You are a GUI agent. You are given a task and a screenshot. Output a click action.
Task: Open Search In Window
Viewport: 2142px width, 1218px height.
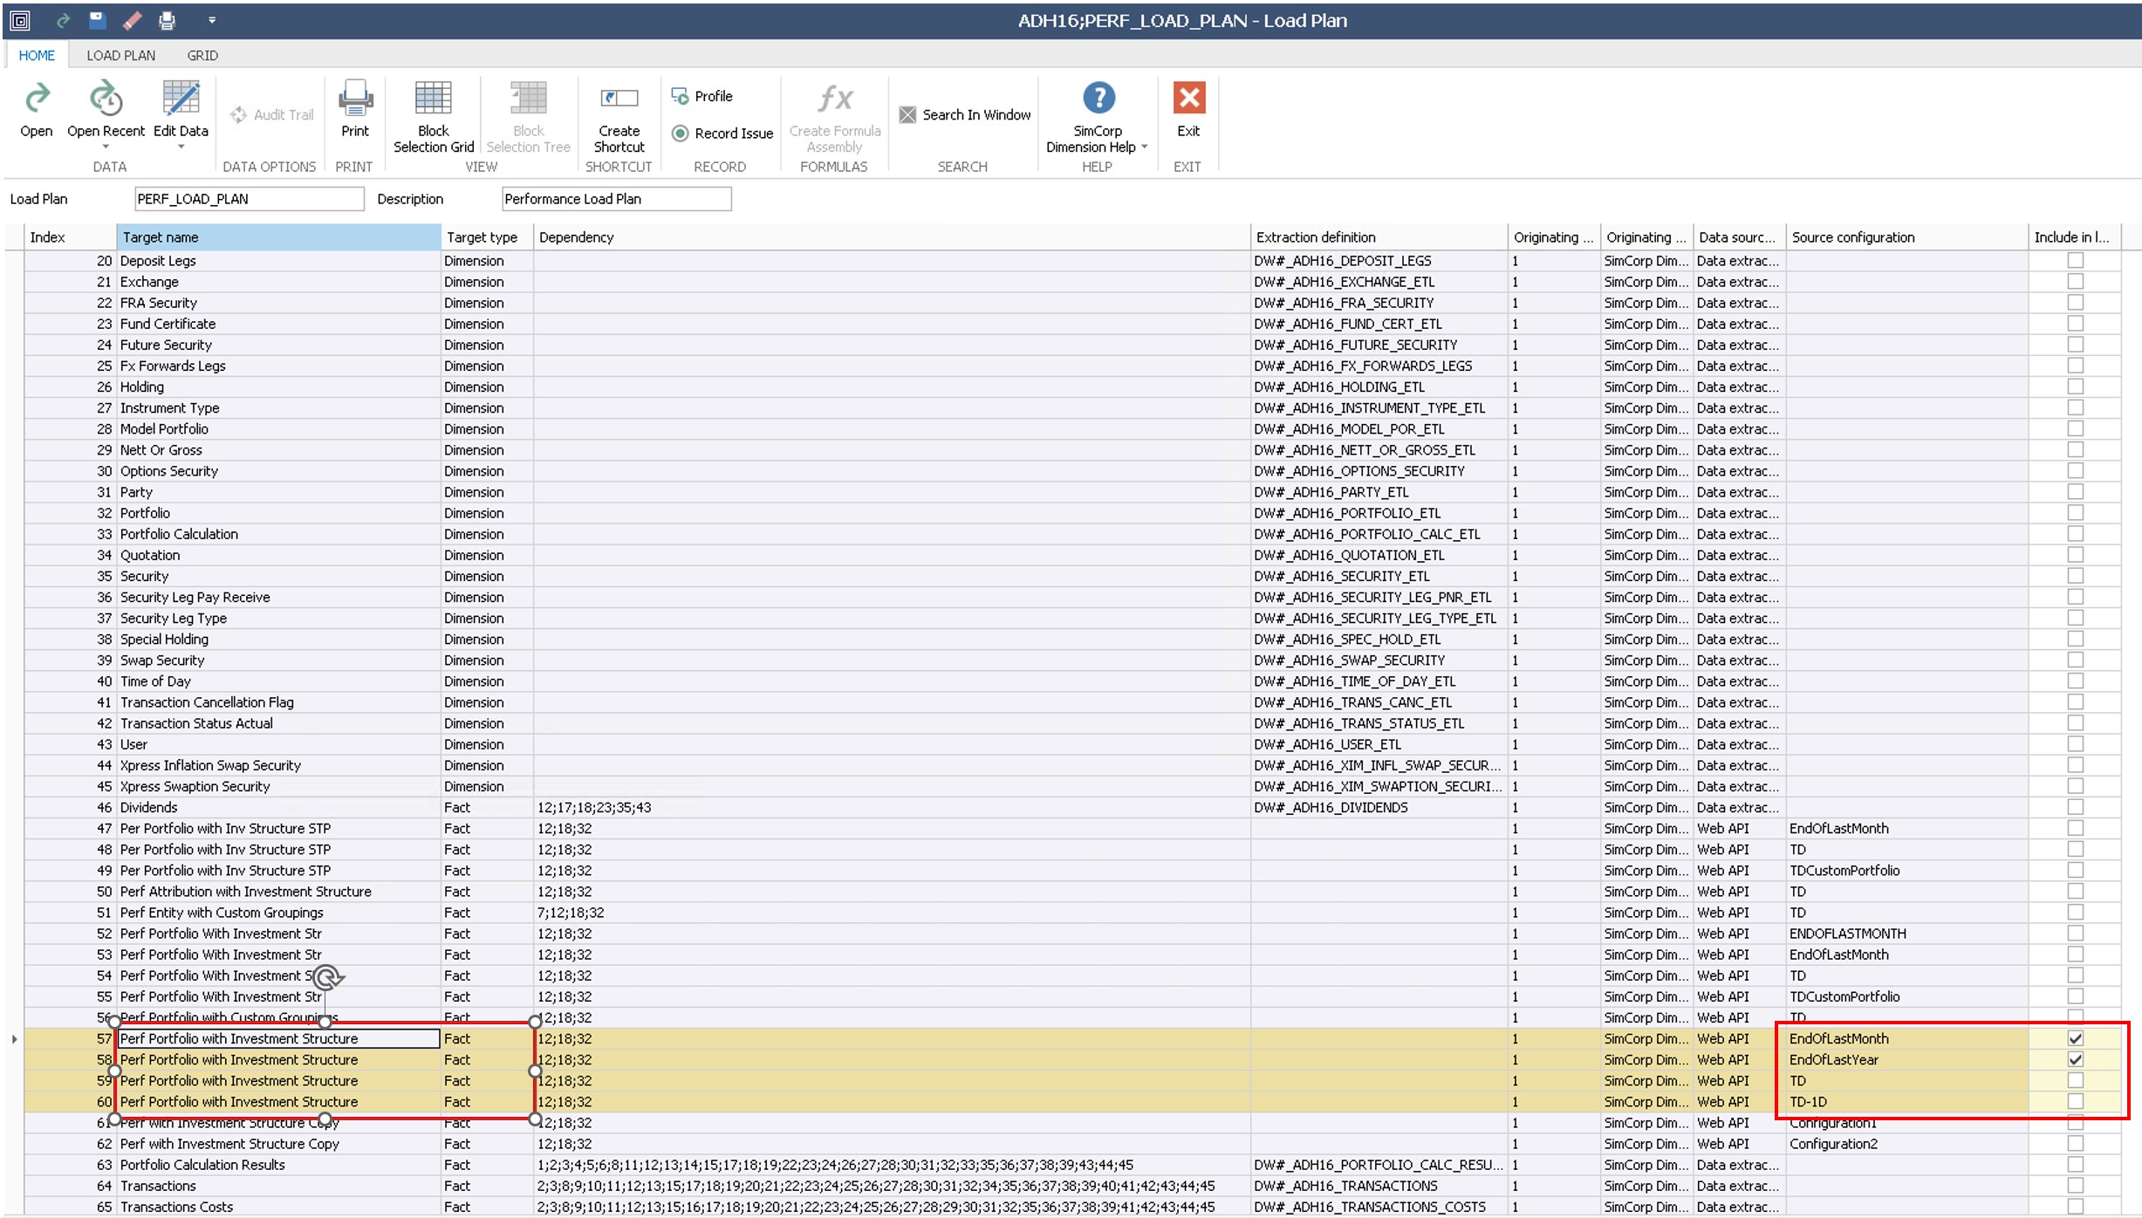(x=962, y=113)
